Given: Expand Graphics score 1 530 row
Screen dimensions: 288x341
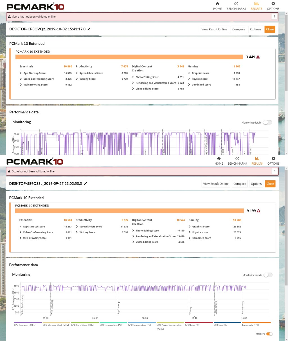Looking at the screenshot, I should [214, 73].
